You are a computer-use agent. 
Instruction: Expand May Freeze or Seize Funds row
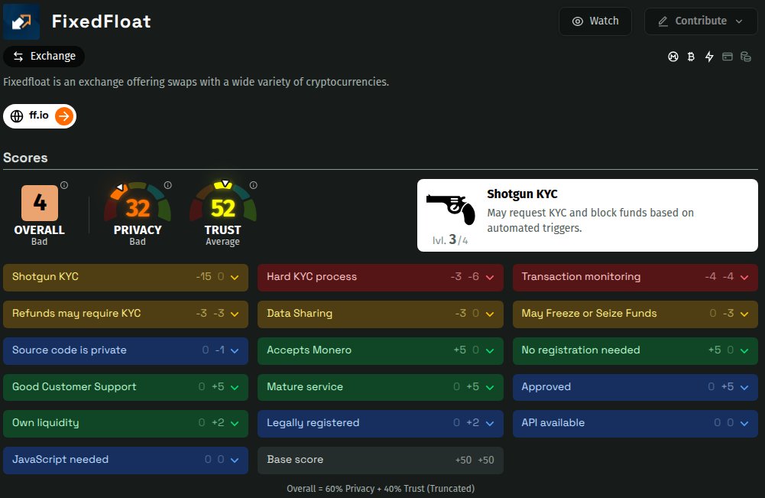coord(635,314)
